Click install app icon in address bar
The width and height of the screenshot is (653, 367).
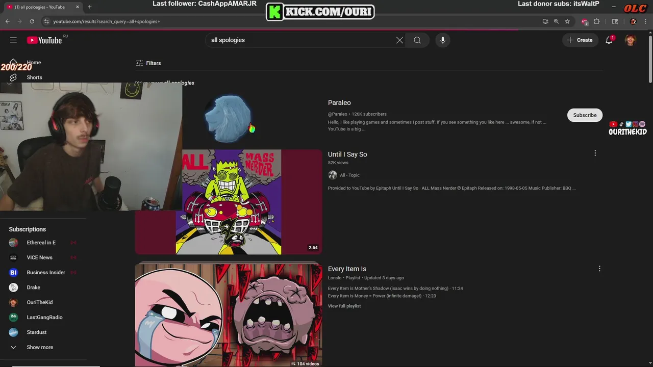click(x=545, y=21)
